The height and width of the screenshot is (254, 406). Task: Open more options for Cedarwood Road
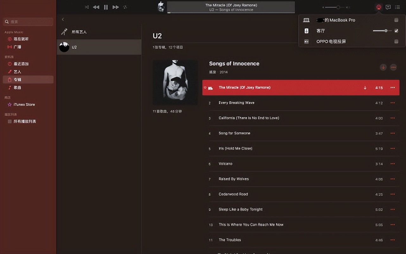click(393, 194)
